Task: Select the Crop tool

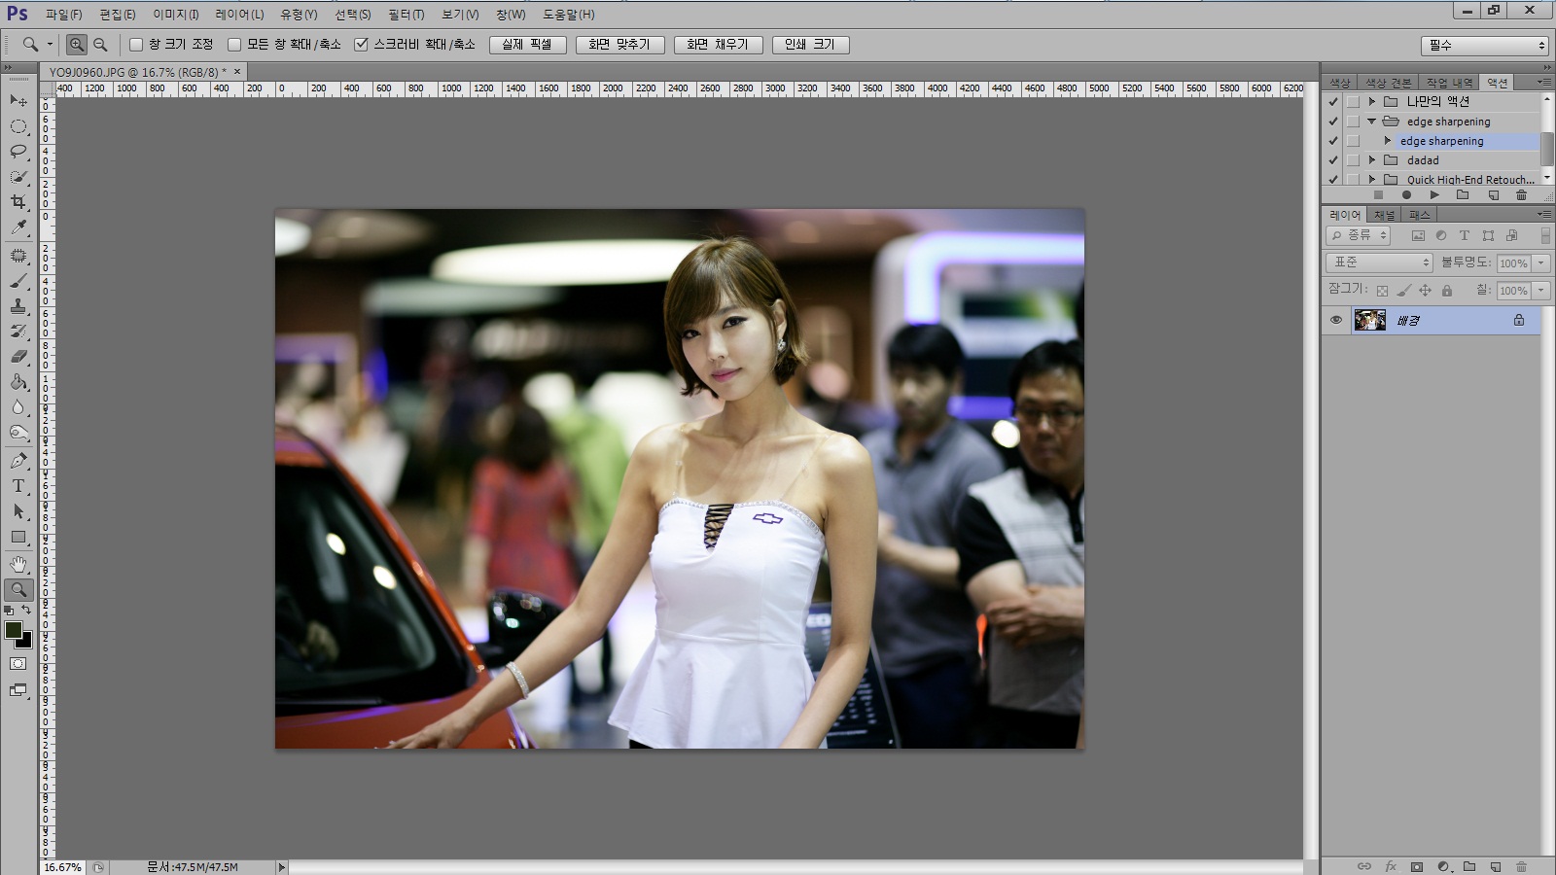Action: 18,202
